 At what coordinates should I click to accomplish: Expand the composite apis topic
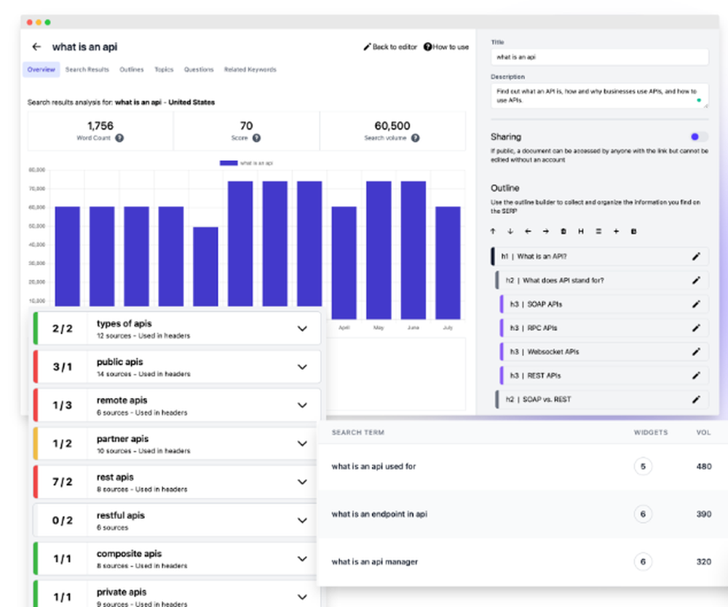302,559
